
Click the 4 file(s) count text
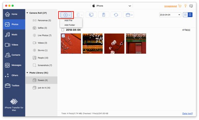point(186,30)
